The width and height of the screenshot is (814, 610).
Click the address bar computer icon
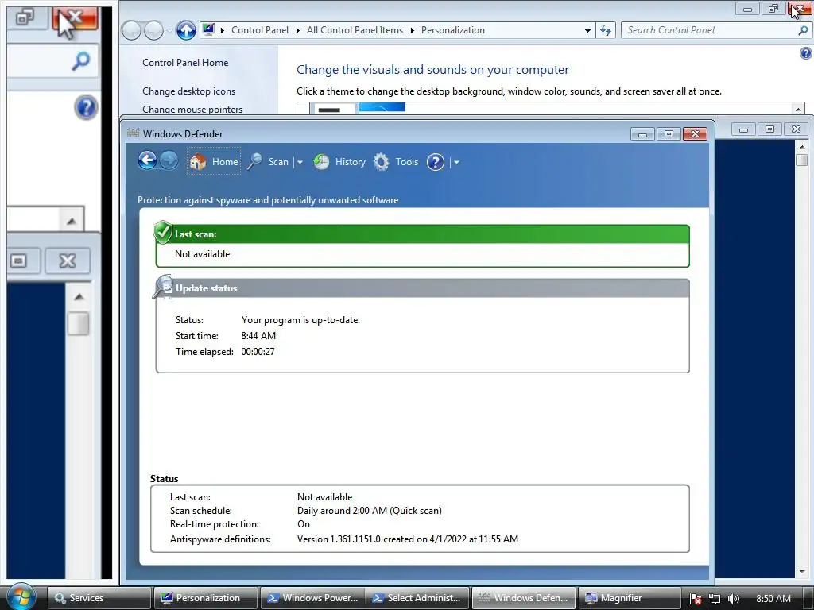click(x=208, y=29)
